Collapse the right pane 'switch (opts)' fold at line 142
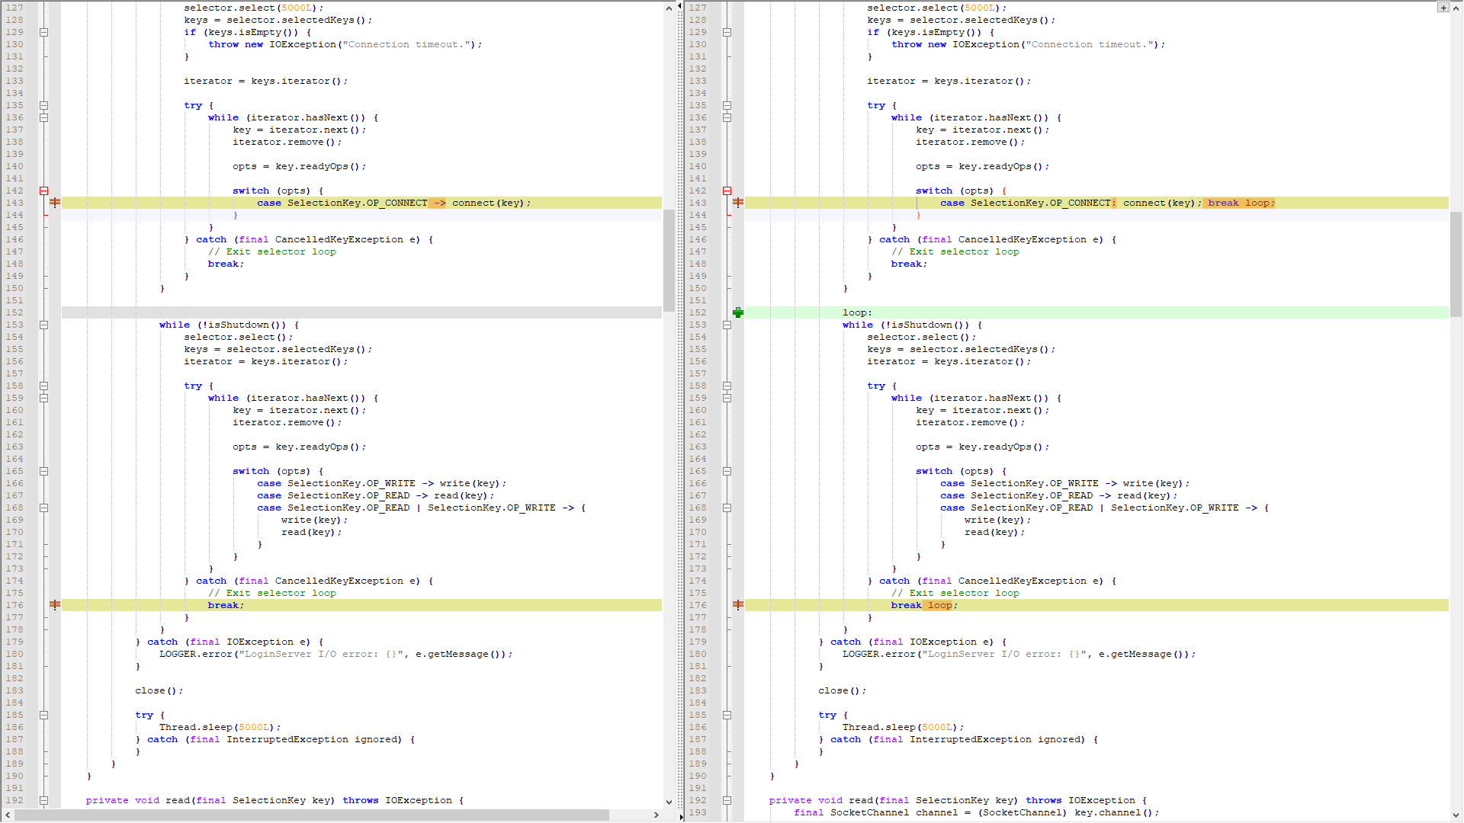This screenshot has height=823, width=1464. 727,191
